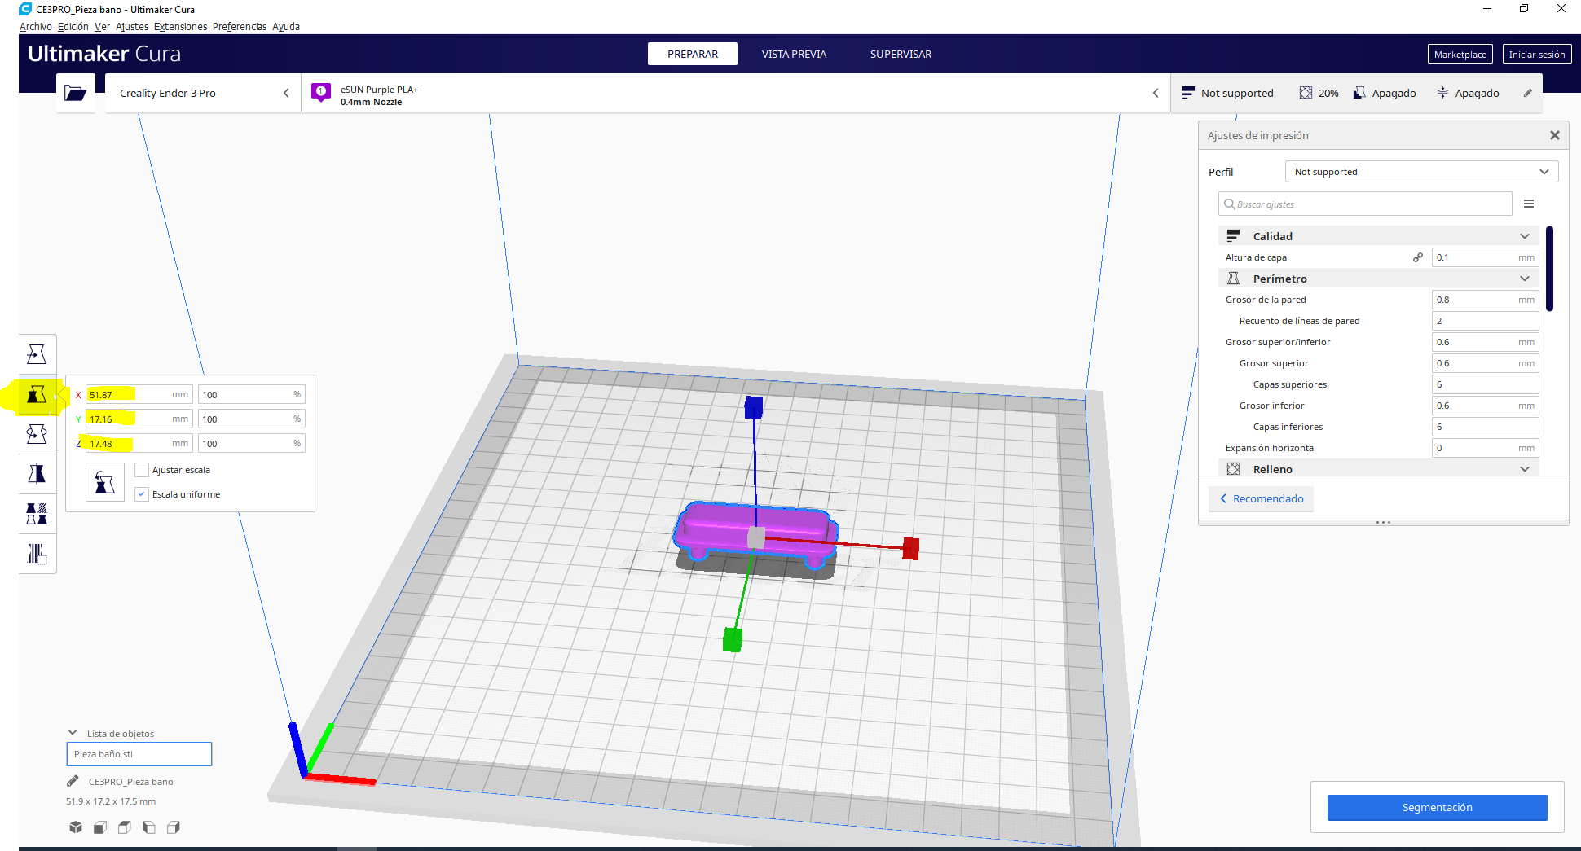The width and height of the screenshot is (1581, 851).
Task: Click Segmentación slice button
Action: (1437, 807)
